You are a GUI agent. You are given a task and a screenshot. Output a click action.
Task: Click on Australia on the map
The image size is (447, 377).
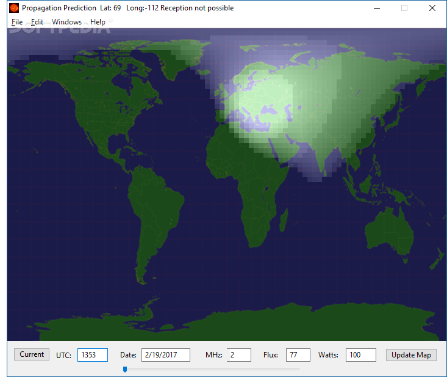pyautogui.click(x=389, y=232)
